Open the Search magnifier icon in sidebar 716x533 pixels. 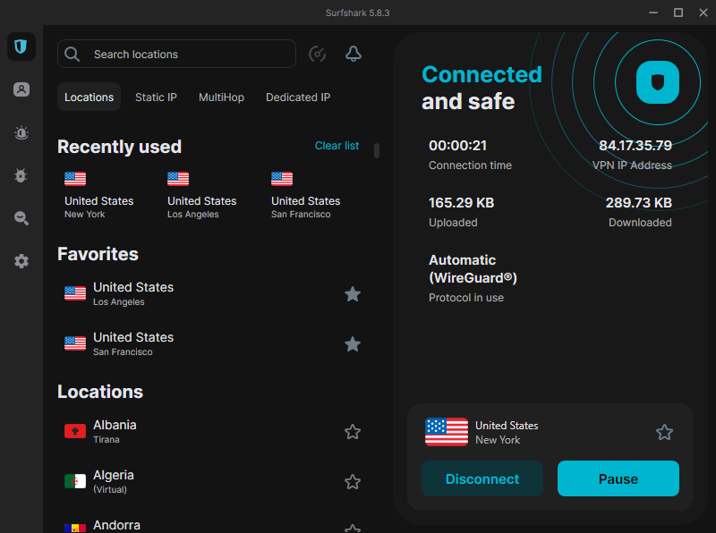point(21,218)
